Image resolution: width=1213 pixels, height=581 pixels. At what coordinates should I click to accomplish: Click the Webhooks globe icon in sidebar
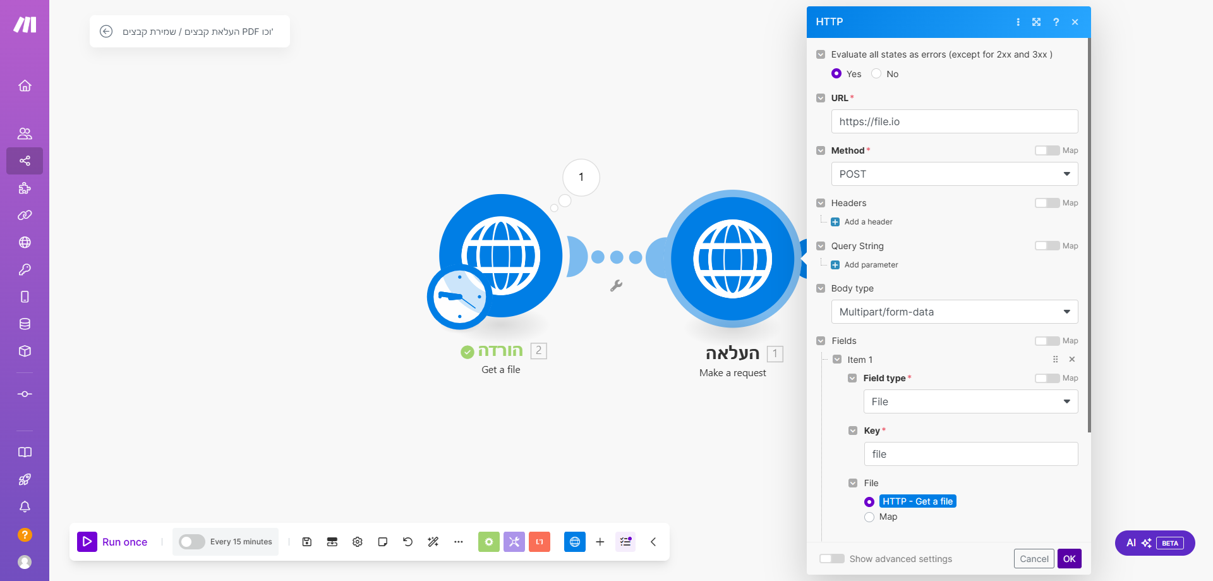click(25, 243)
